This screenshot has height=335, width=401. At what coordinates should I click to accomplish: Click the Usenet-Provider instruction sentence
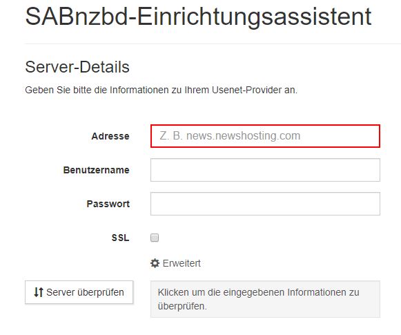(161, 90)
